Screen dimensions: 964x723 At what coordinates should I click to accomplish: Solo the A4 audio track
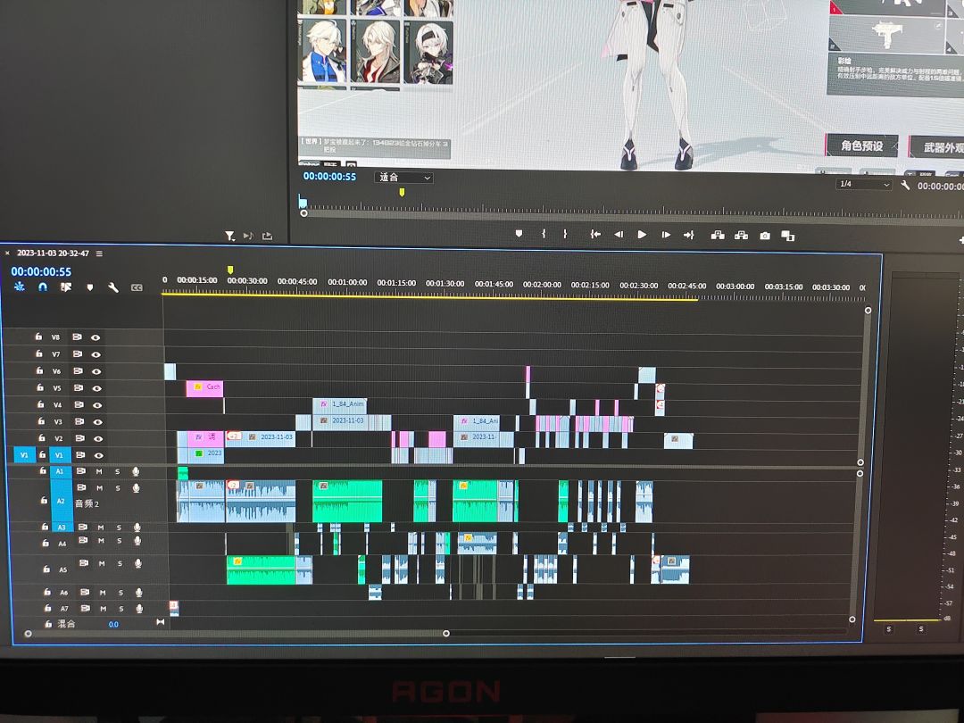point(119,541)
